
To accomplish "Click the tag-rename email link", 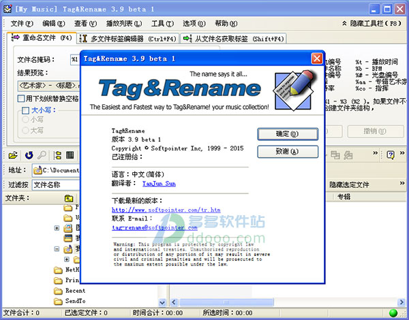I will point(155,227).
